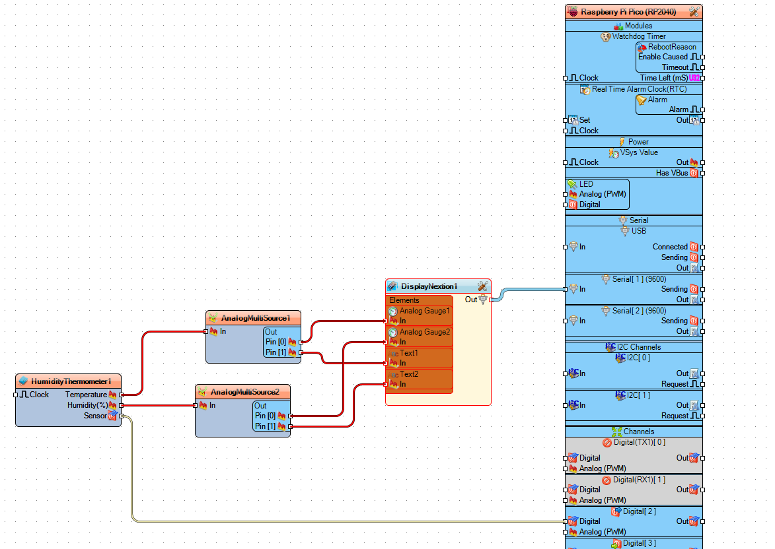
Task: Select the Analog Gauge1 gauge icon
Action: [393, 311]
